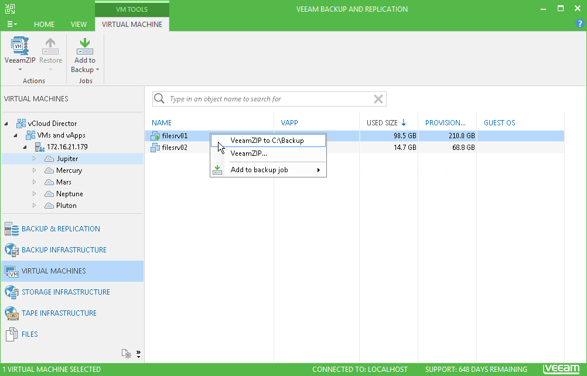Expand the Neptune organization node
Screen dimensions: 587x376
coord(34,194)
